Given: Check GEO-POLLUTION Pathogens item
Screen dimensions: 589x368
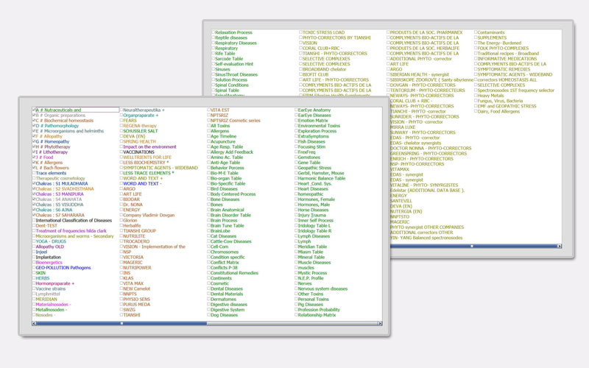Looking at the screenshot, I should tap(34, 267).
